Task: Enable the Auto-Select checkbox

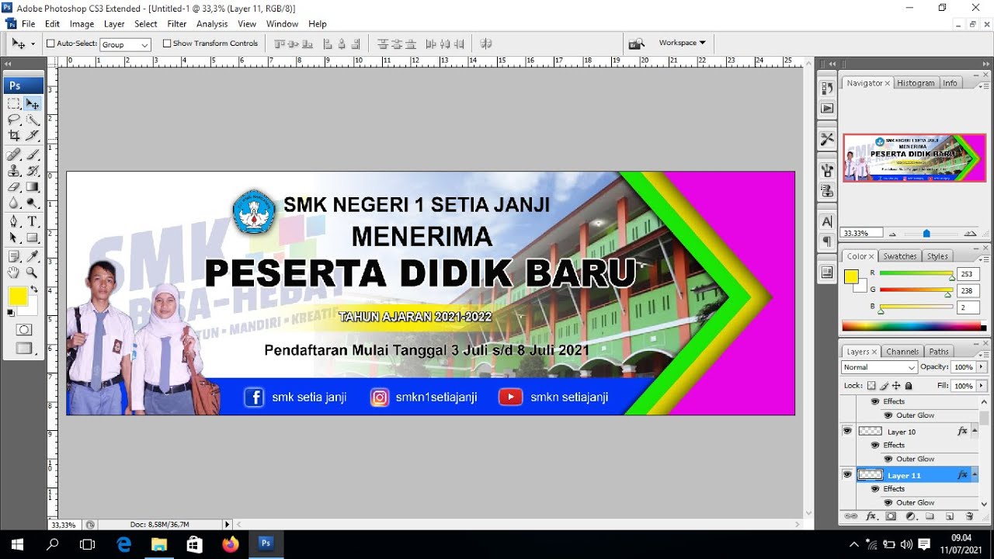Action: click(x=51, y=43)
